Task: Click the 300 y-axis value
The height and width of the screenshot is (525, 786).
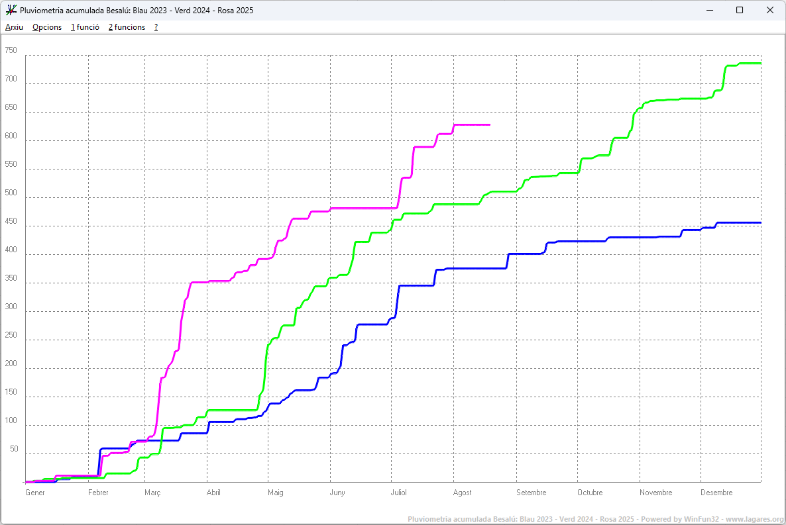Action: [x=11, y=307]
